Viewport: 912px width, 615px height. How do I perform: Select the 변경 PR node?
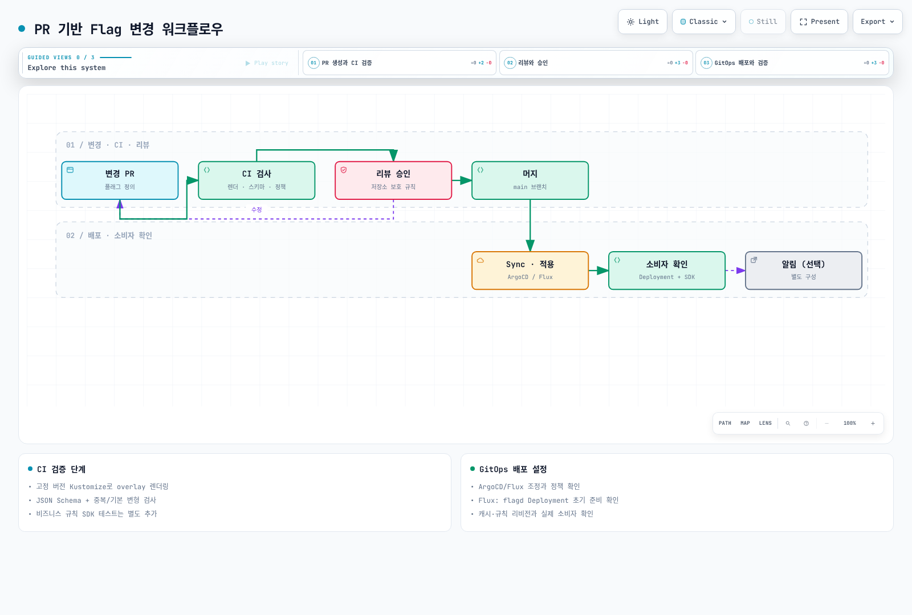point(120,181)
